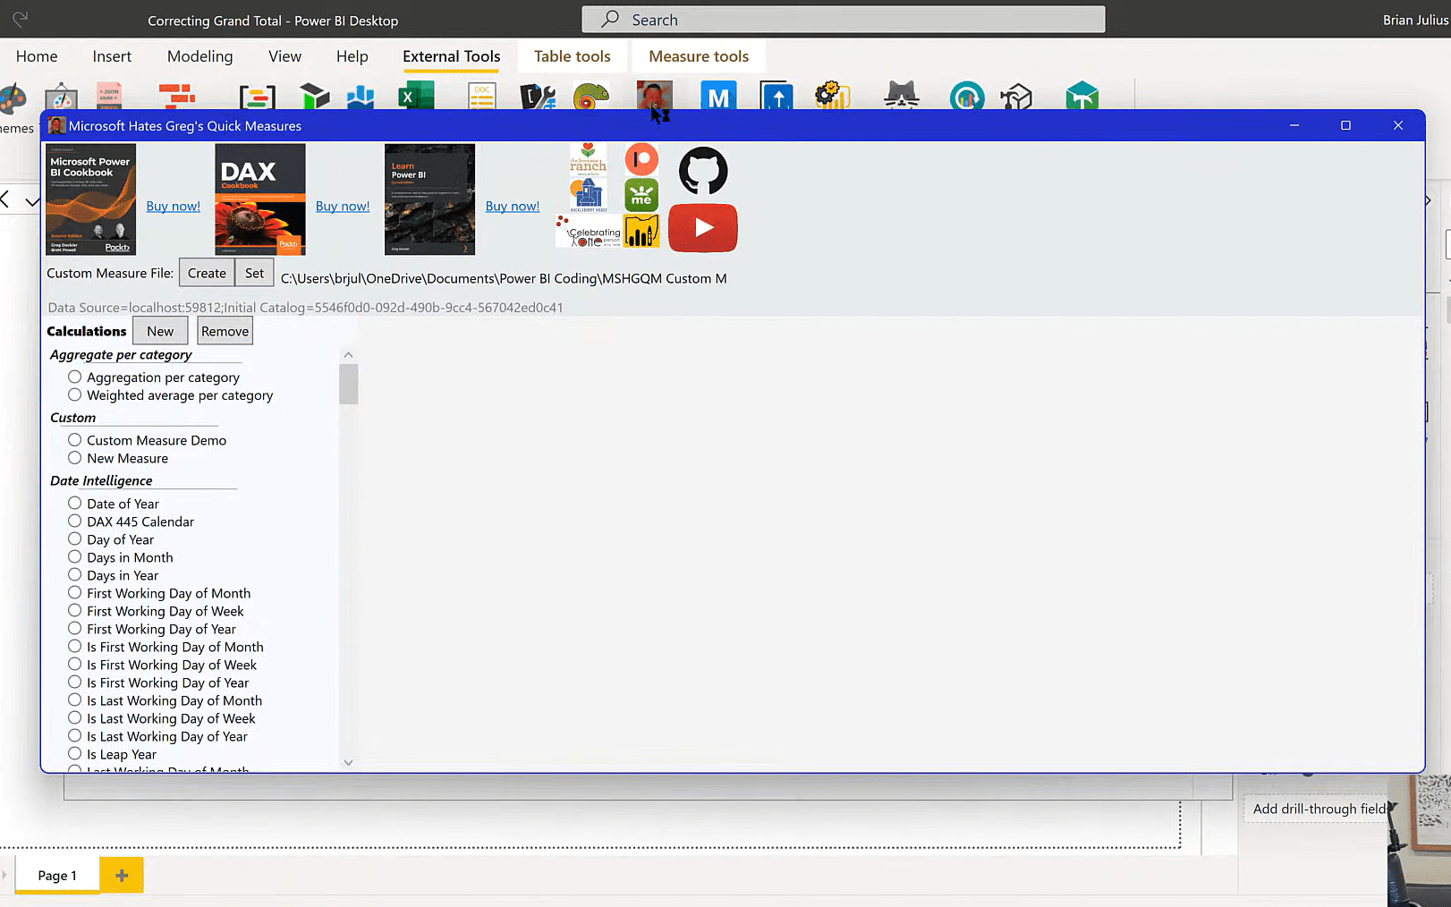This screenshot has width=1451, height=907.
Task: Launch the wrench and bracket tool icon
Action: [538, 96]
